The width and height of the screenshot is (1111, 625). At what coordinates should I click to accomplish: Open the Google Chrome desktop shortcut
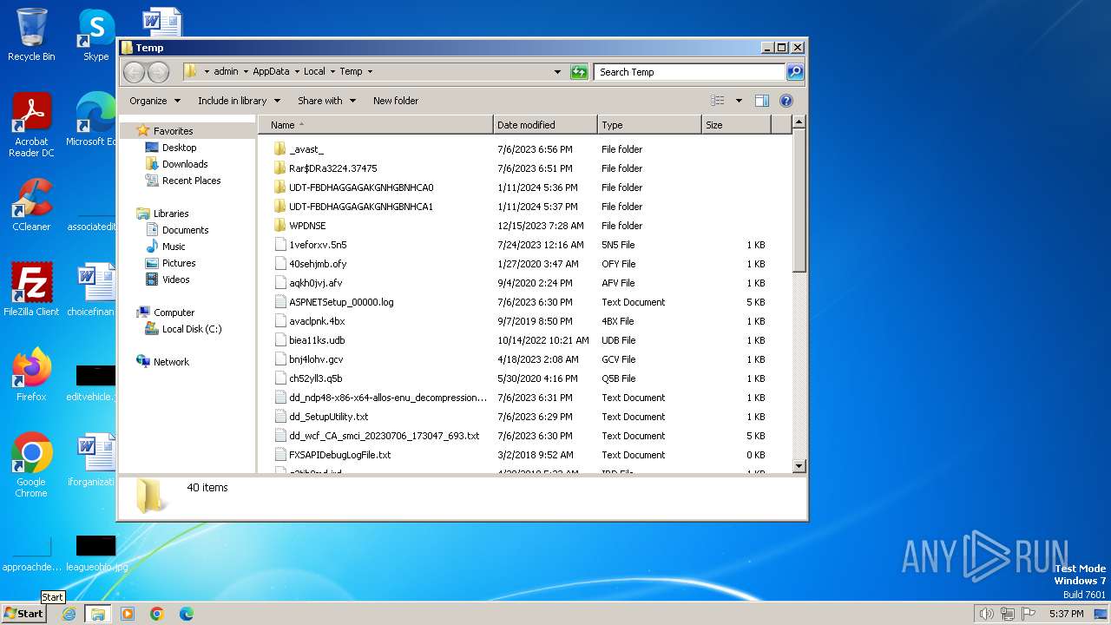pyautogui.click(x=31, y=464)
